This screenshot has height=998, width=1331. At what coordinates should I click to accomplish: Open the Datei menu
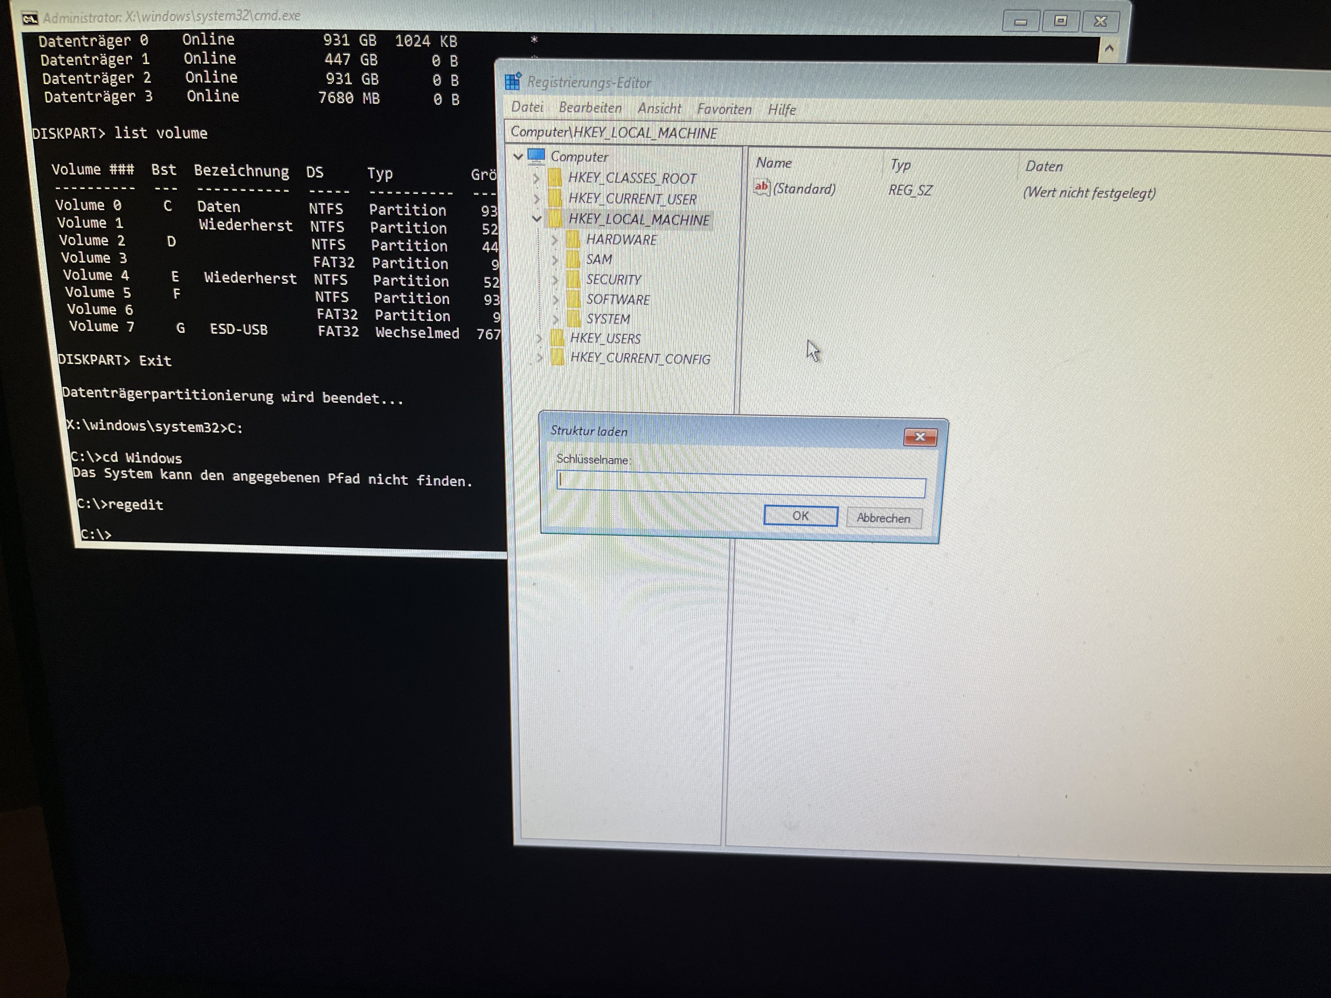(527, 107)
